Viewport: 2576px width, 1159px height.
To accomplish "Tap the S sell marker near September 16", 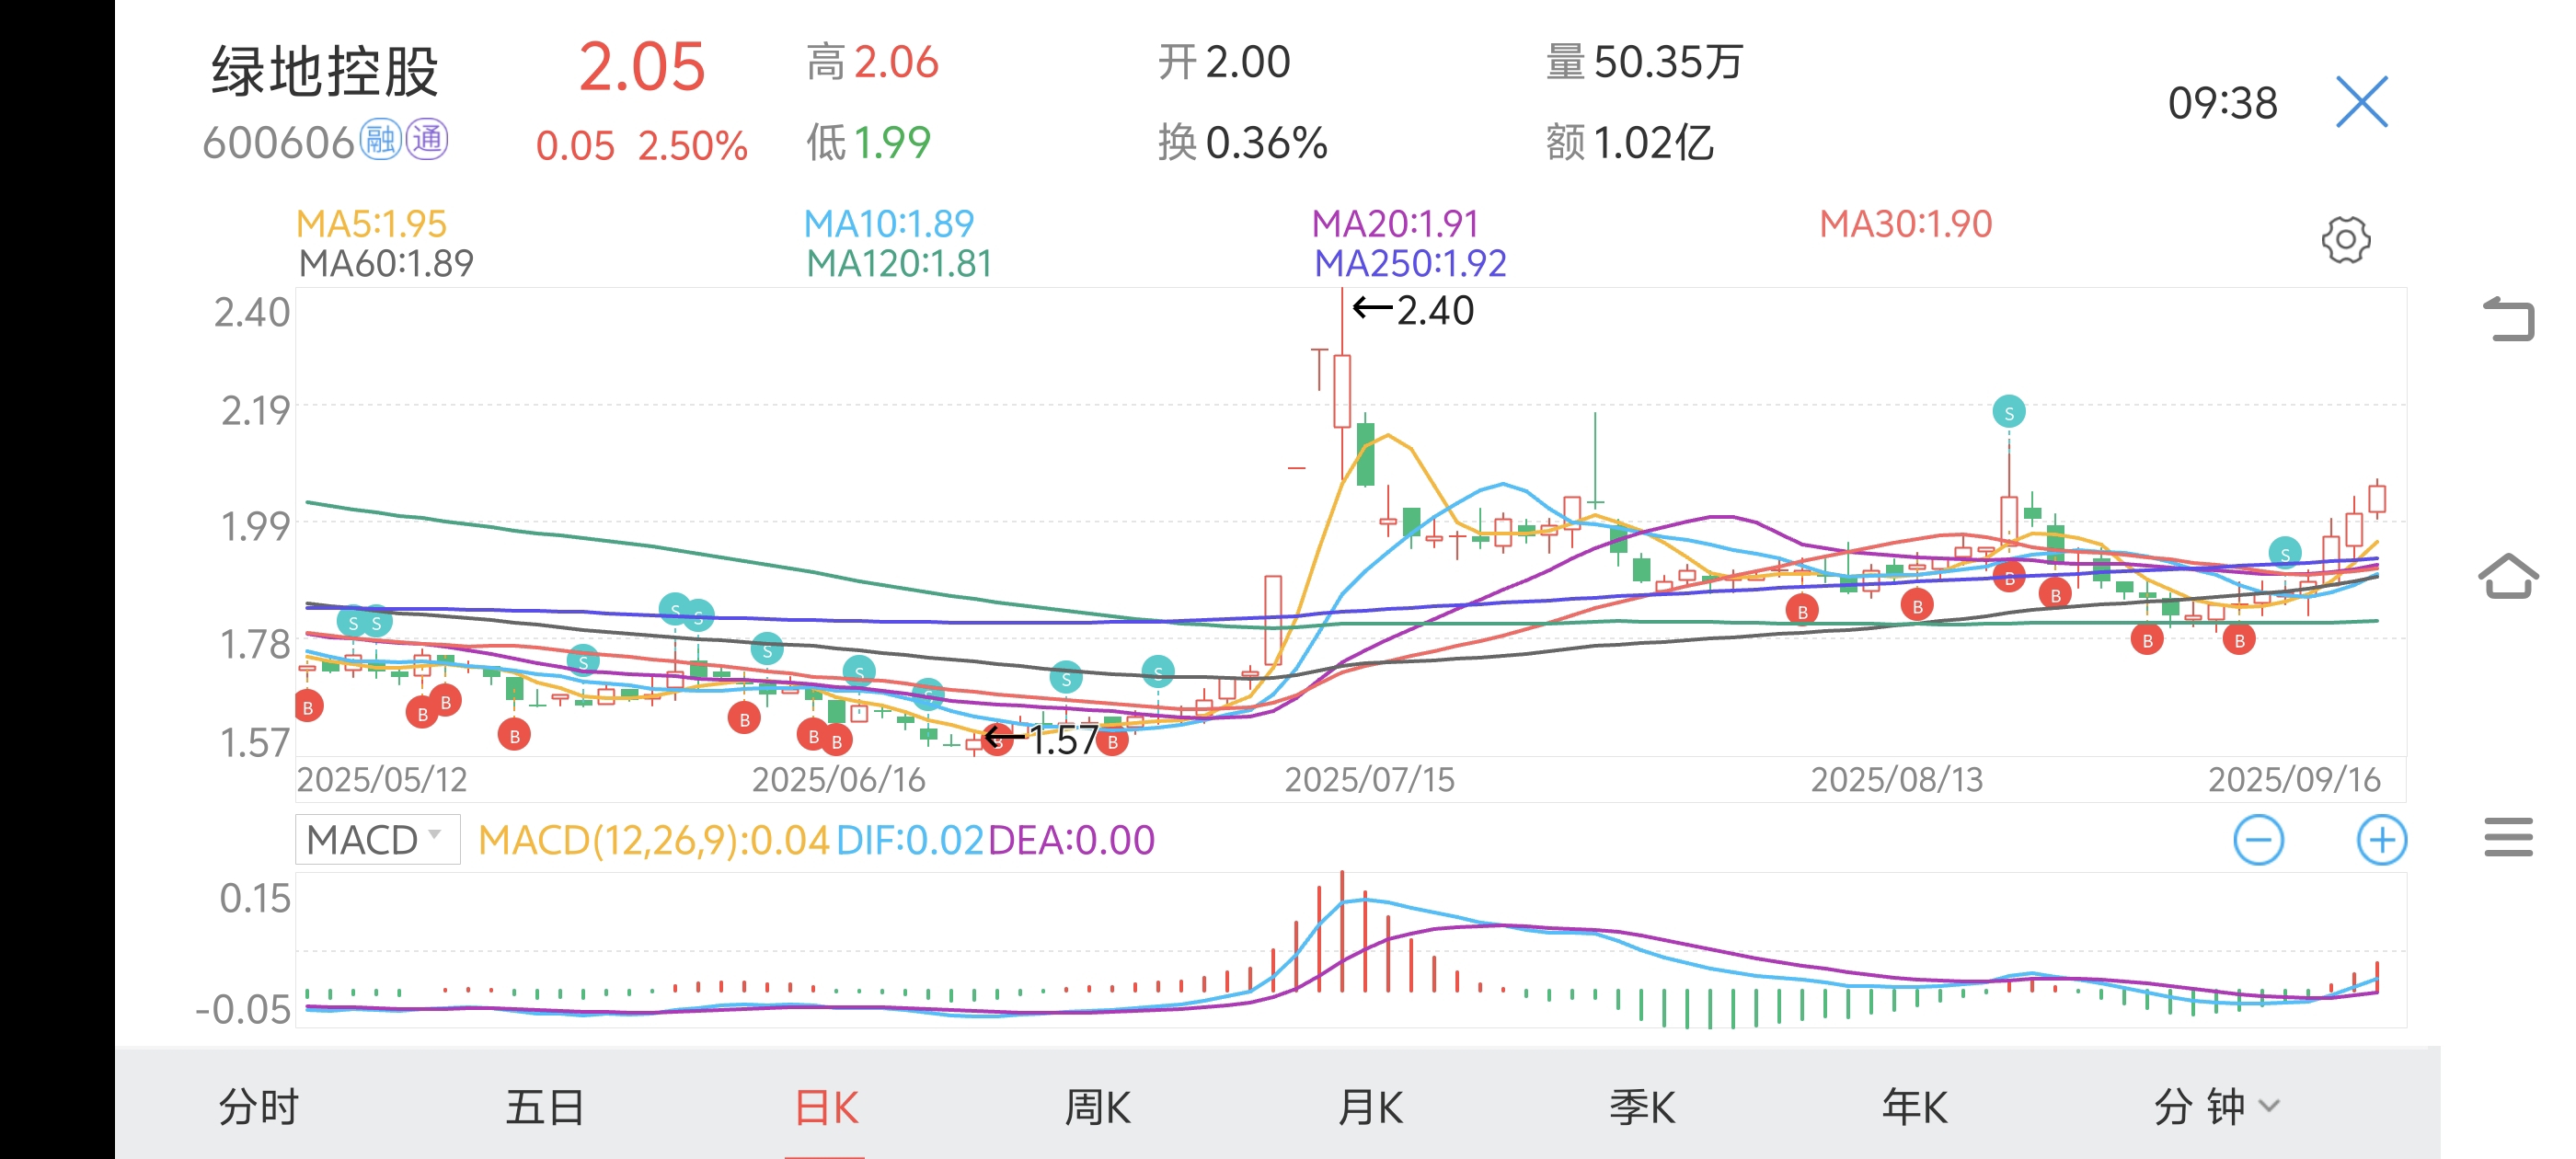I will (2285, 553).
